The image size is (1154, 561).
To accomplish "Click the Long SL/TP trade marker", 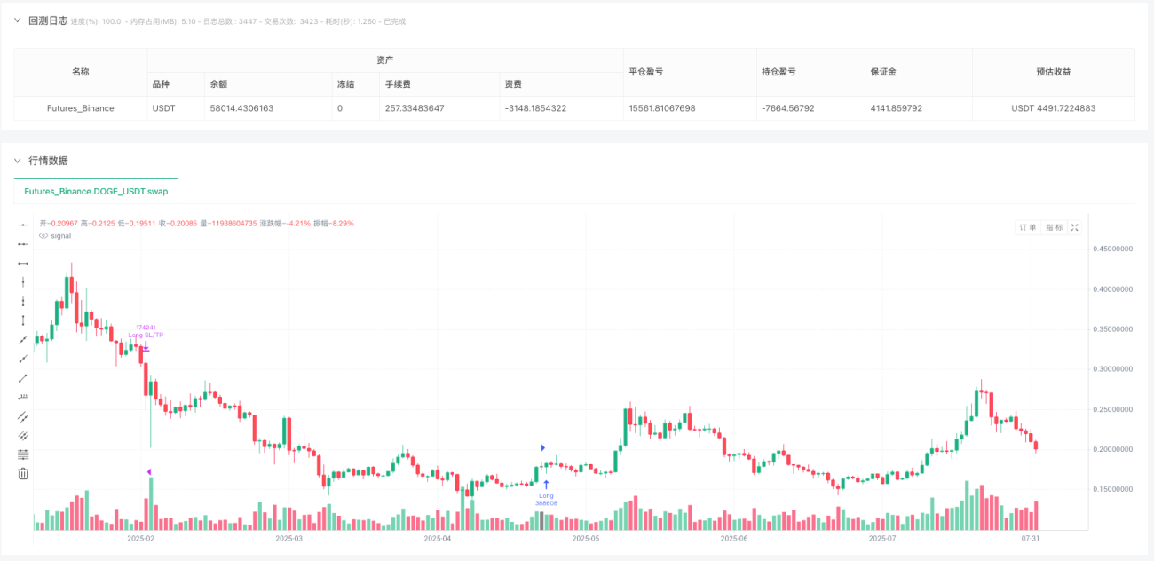I will pos(146,336).
